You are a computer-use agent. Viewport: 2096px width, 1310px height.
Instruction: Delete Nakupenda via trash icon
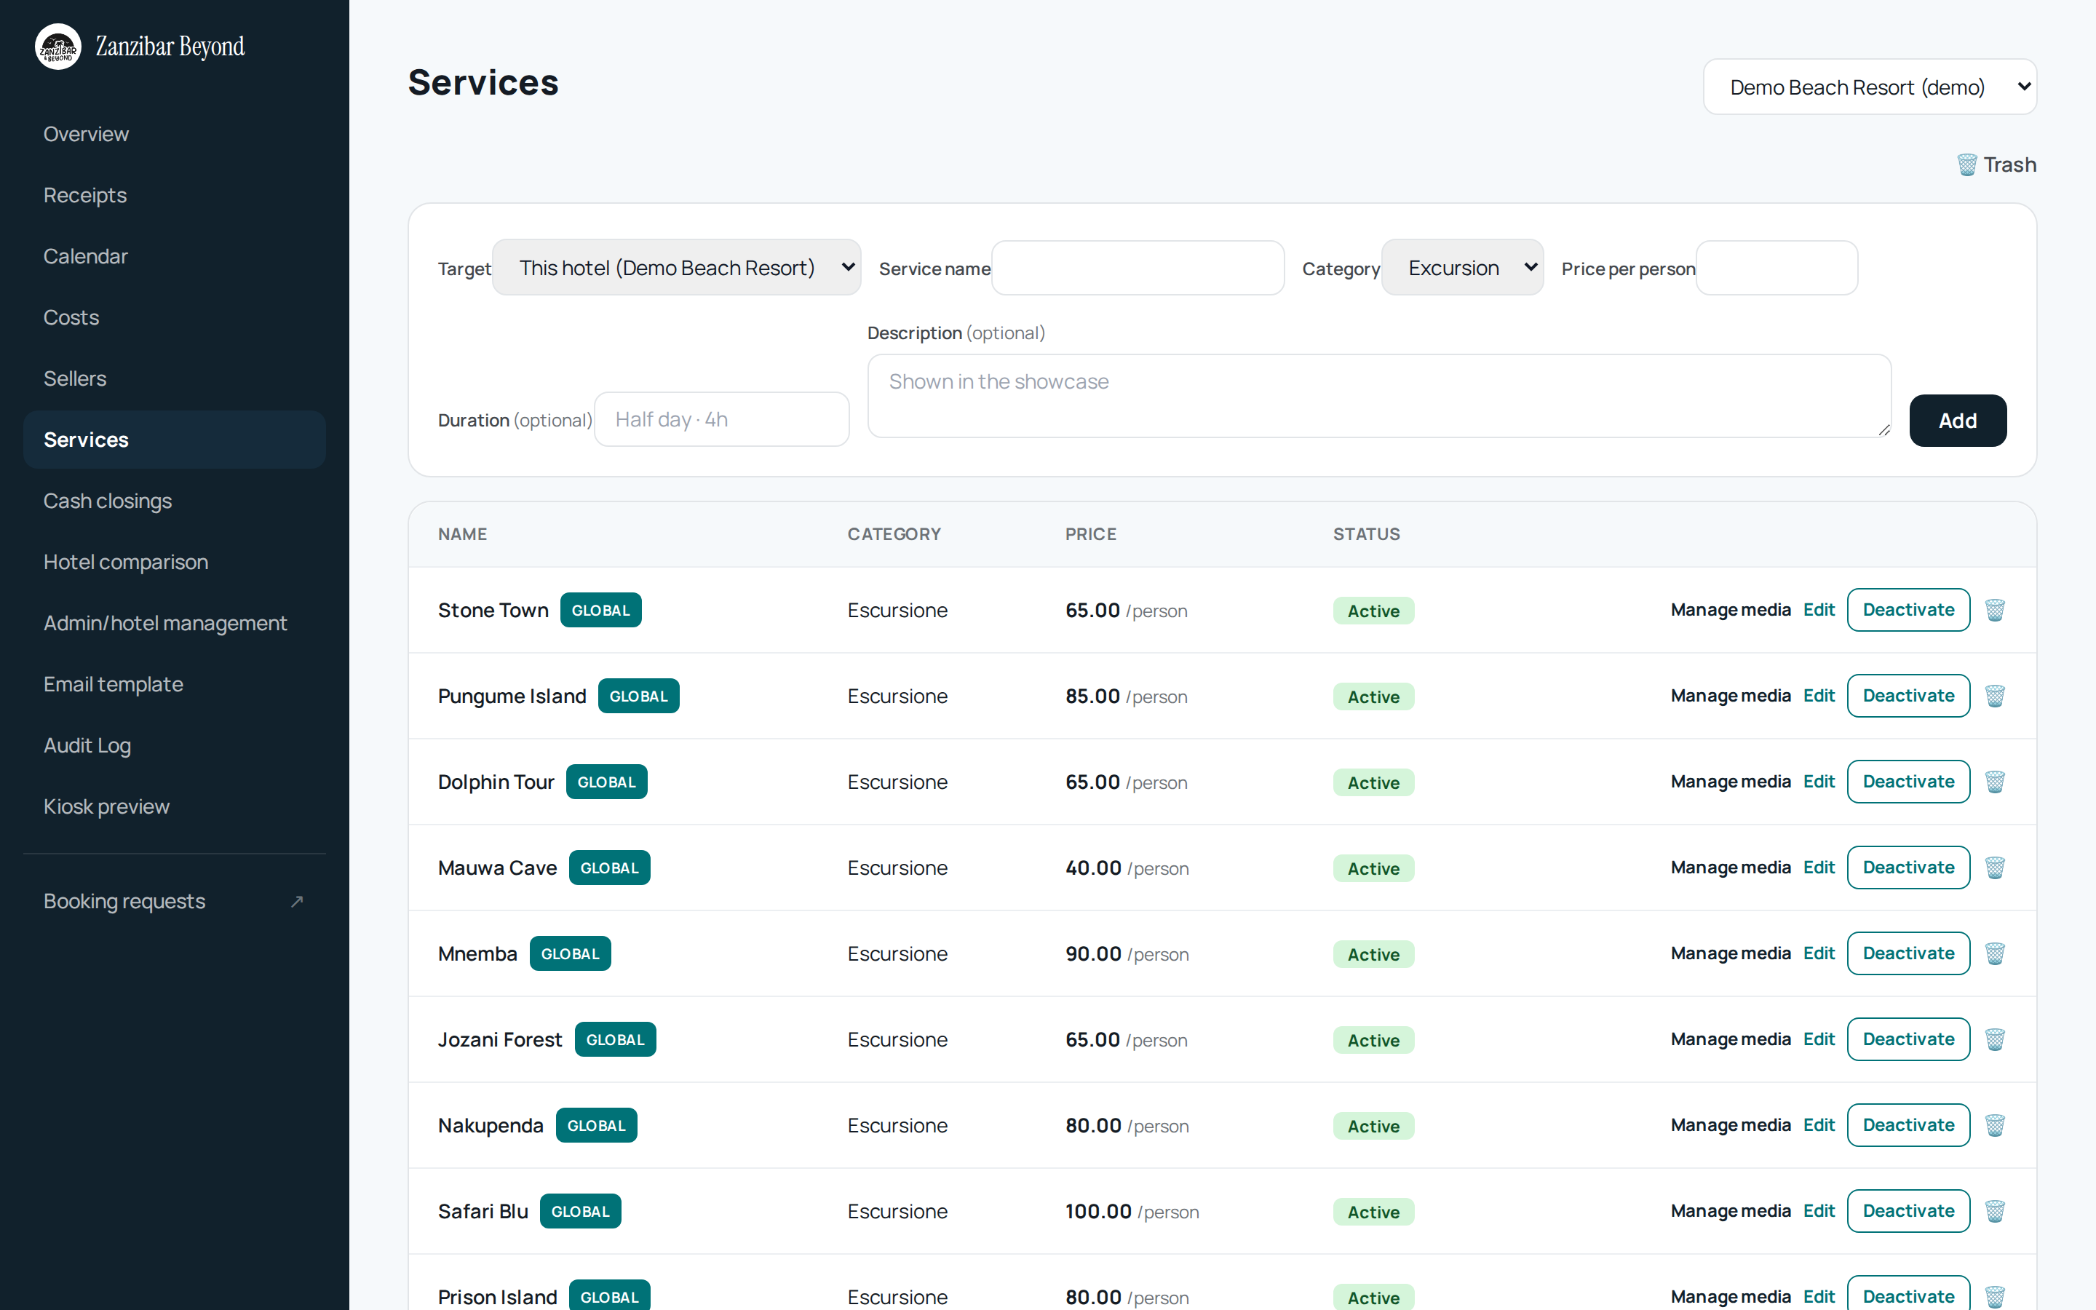[1995, 1124]
